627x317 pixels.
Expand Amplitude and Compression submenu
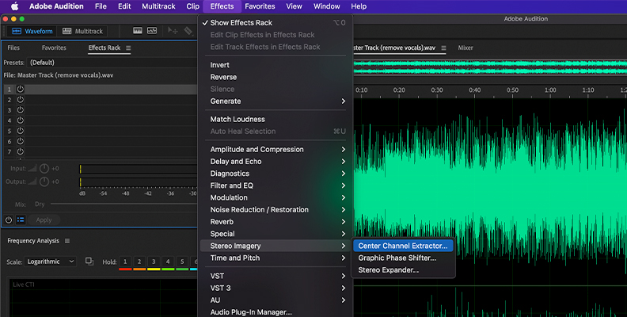275,149
